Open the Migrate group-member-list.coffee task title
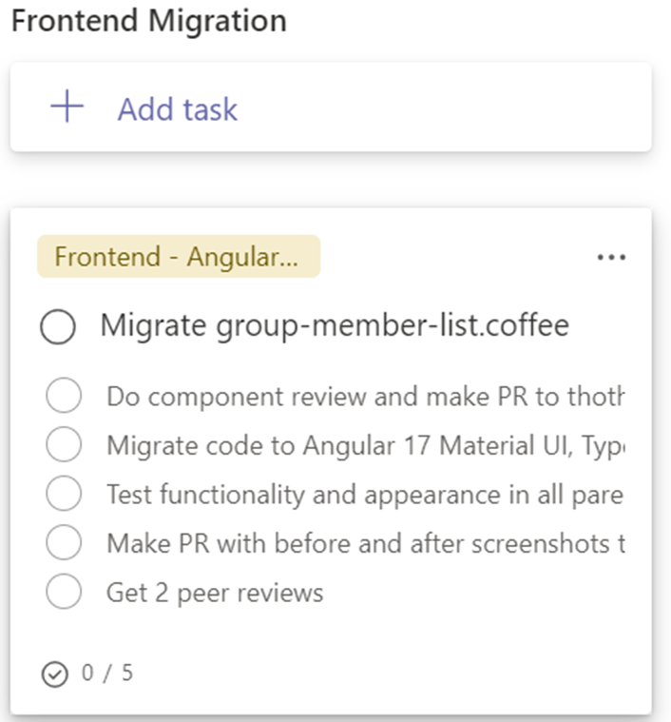The width and height of the screenshot is (671, 722). coord(335,326)
